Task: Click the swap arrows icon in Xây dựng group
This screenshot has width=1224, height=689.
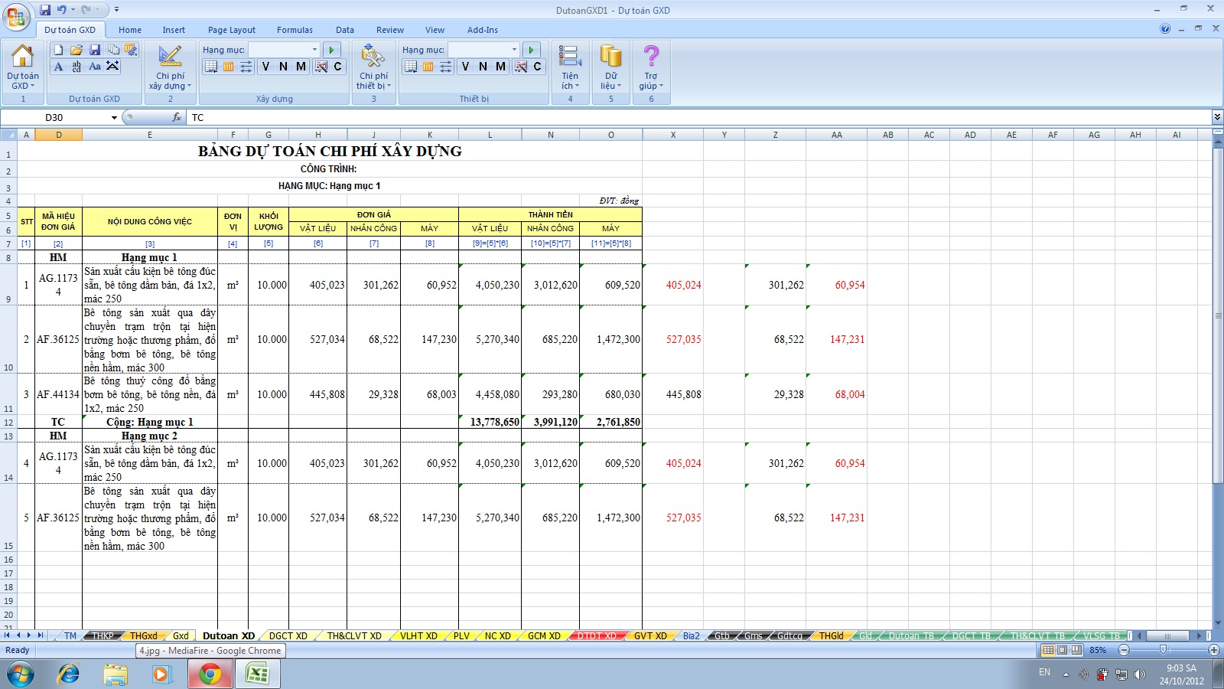Action: (x=246, y=67)
